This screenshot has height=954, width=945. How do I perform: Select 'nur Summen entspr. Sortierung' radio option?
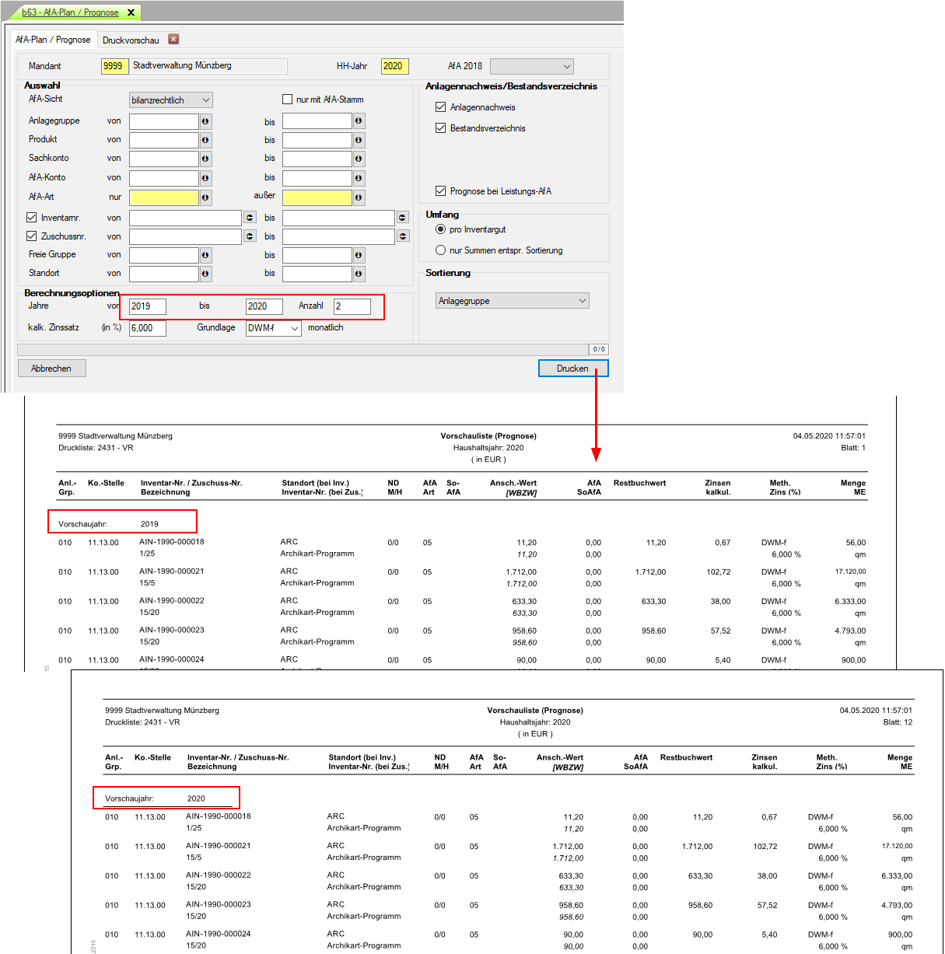tap(441, 250)
